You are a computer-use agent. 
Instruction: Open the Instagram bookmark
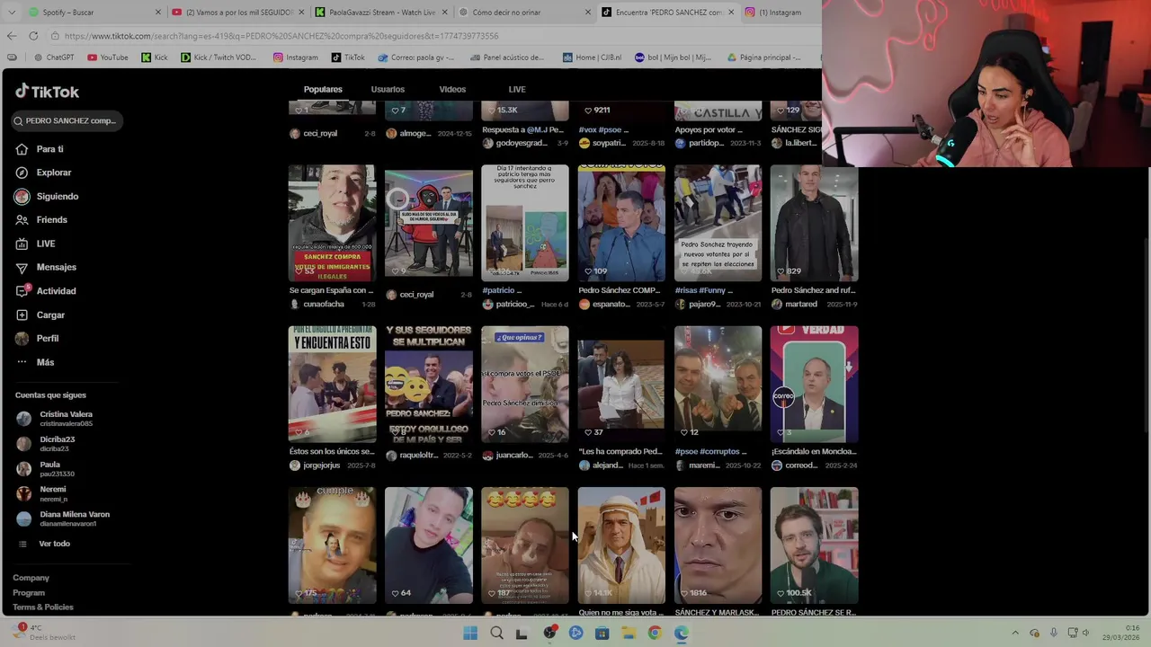tap(296, 58)
